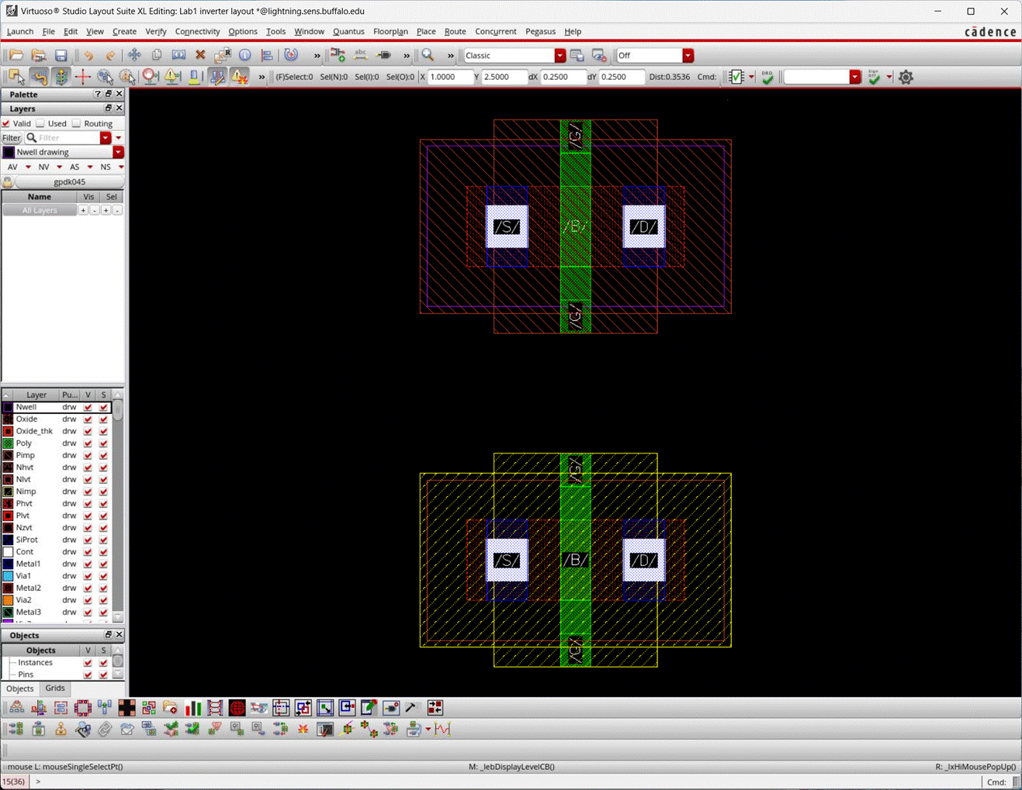Open the Nwell drawing layer selector dropdown
Screen dimensions: 1022x790
click(118, 152)
